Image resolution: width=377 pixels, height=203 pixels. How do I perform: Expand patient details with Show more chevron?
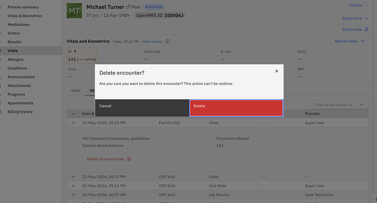[366, 19]
